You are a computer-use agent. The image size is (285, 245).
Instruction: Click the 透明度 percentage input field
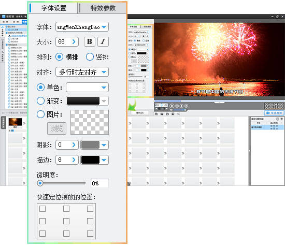point(99,183)
